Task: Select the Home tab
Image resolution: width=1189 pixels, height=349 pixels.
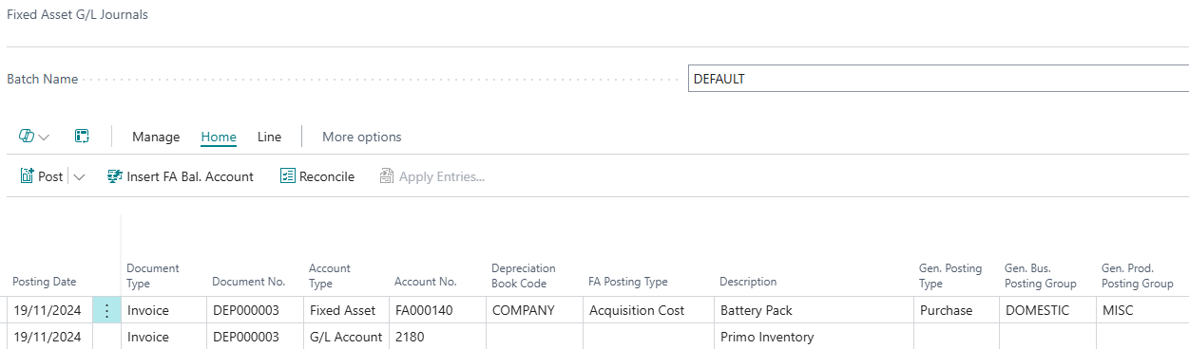Action: 219,137
